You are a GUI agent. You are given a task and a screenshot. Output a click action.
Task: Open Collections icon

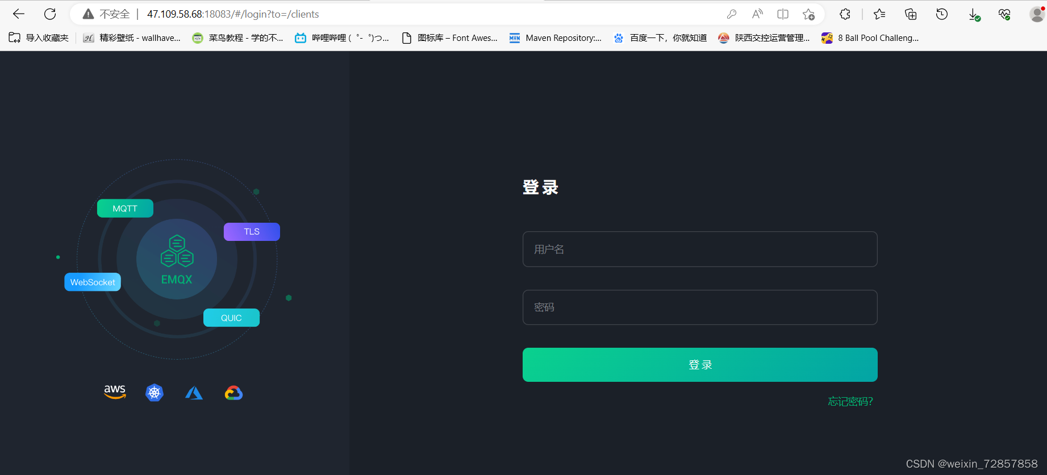point(911,14)
